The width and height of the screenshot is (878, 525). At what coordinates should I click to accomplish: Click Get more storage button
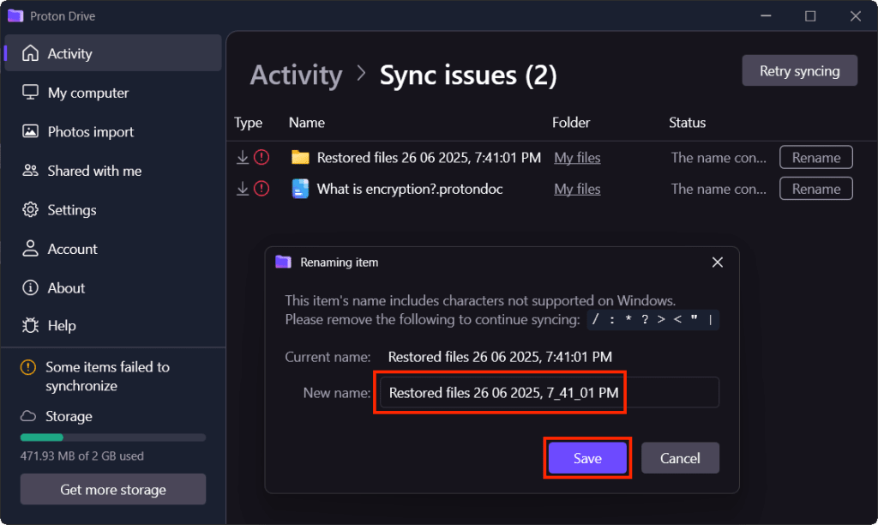(113, 489)
